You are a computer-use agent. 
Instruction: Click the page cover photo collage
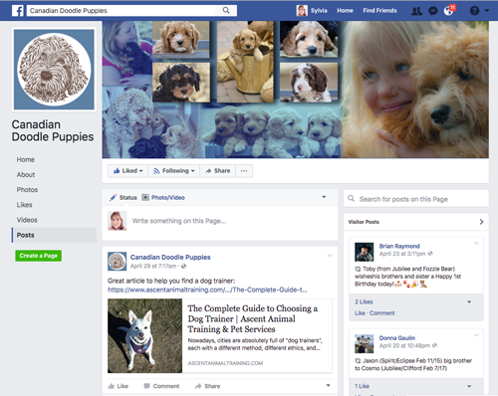pos(295,90)
